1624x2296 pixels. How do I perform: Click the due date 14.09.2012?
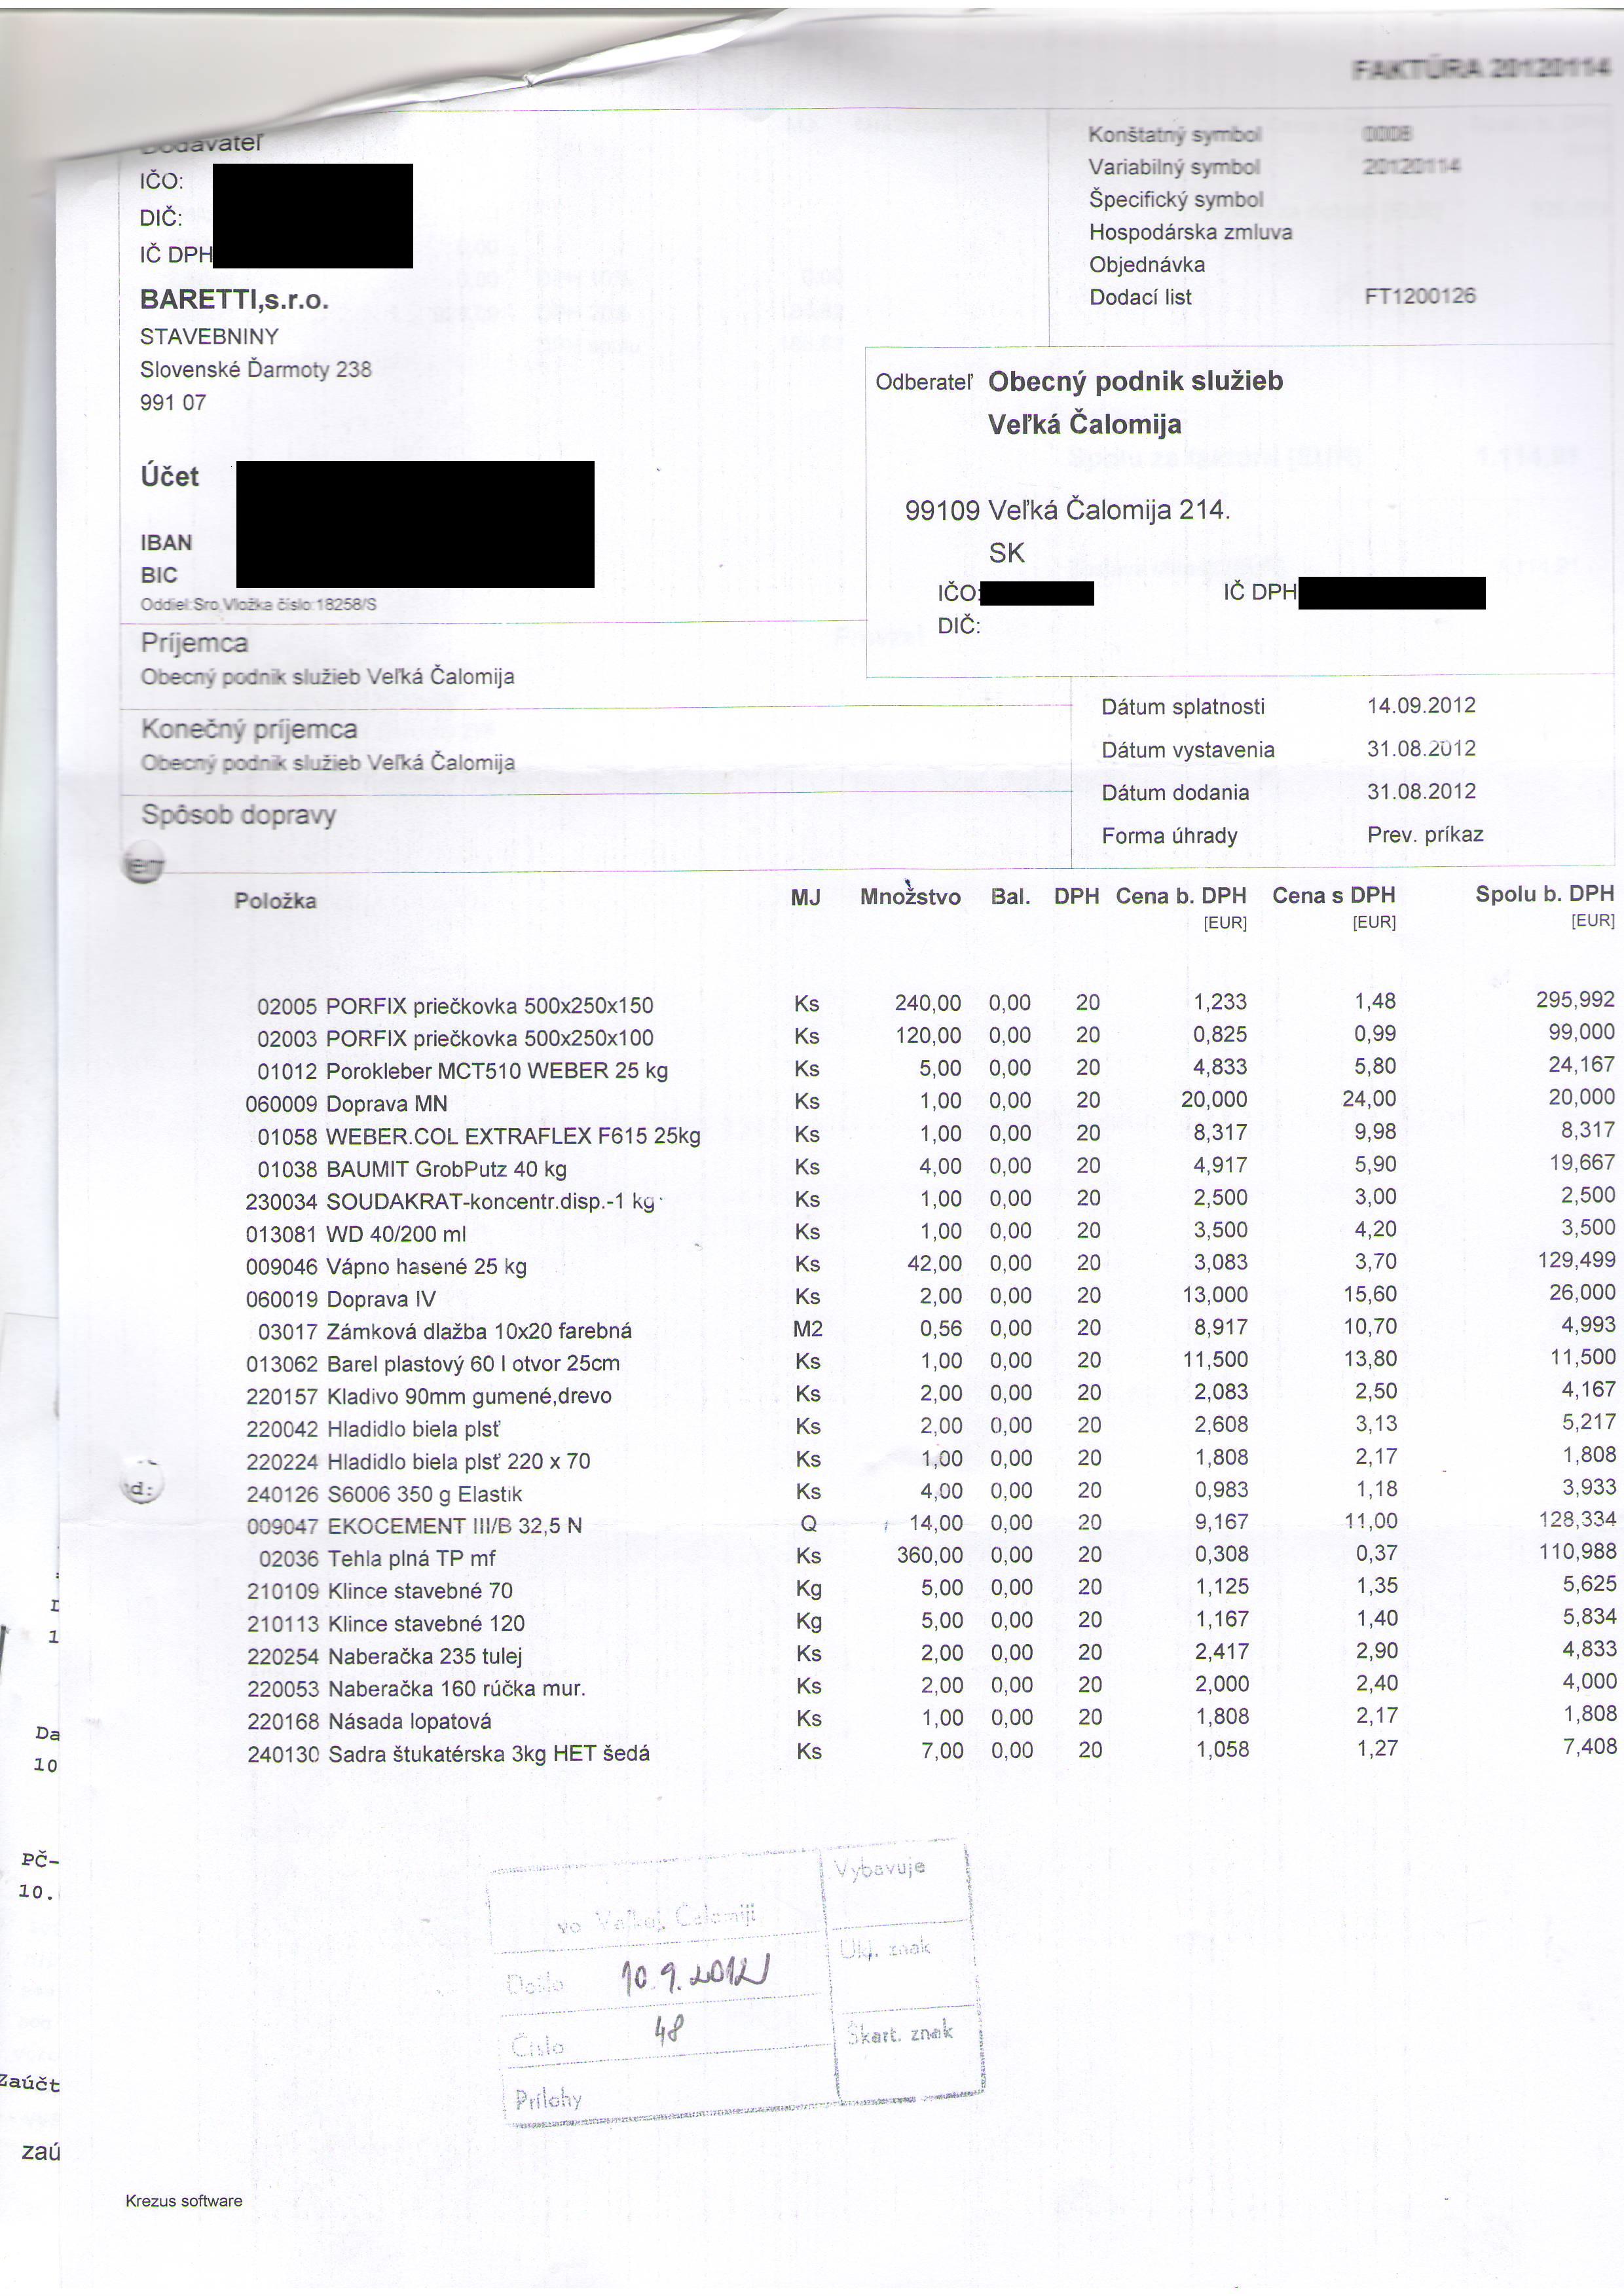coord(1421,705)
